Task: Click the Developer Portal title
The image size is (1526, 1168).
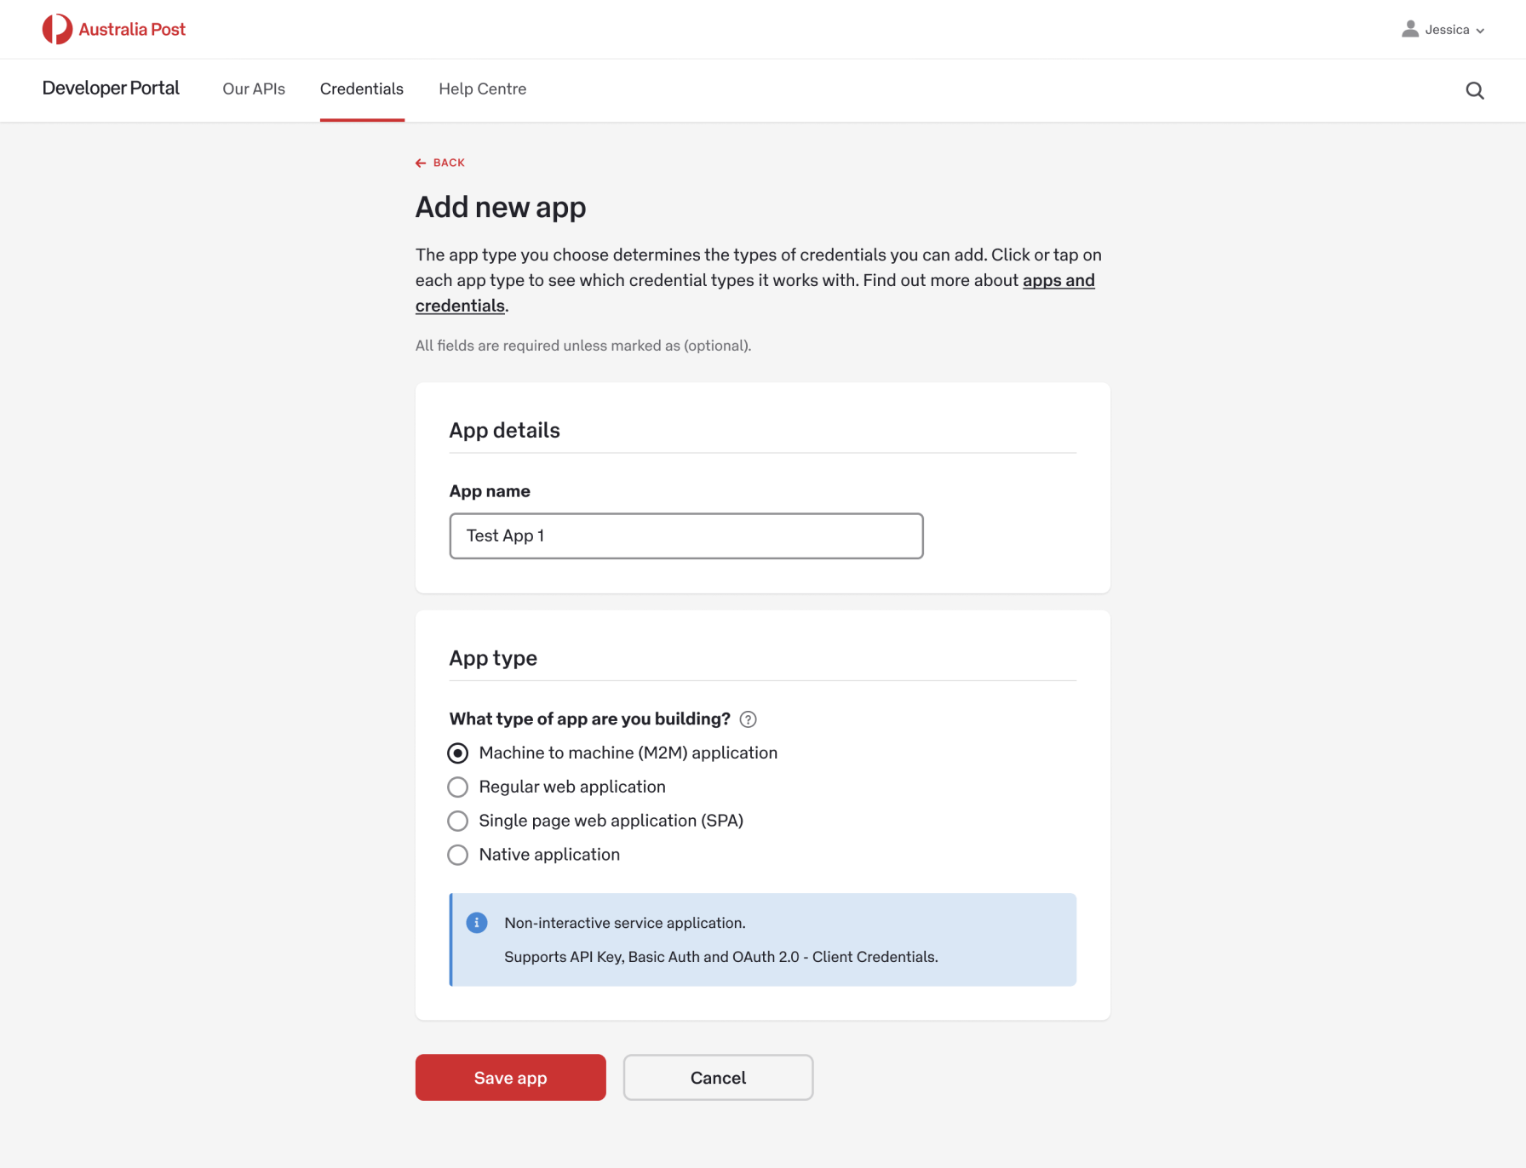Action: pos(111,89)
